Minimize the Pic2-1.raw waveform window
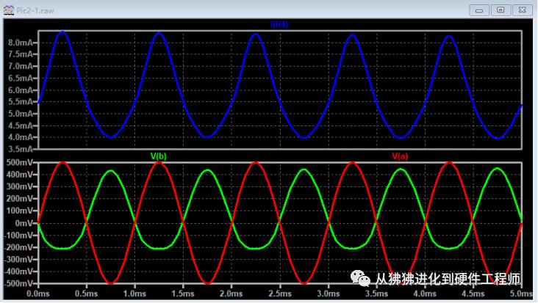The height and width of the screenshot is (303, 538). (x=479, y=10)
